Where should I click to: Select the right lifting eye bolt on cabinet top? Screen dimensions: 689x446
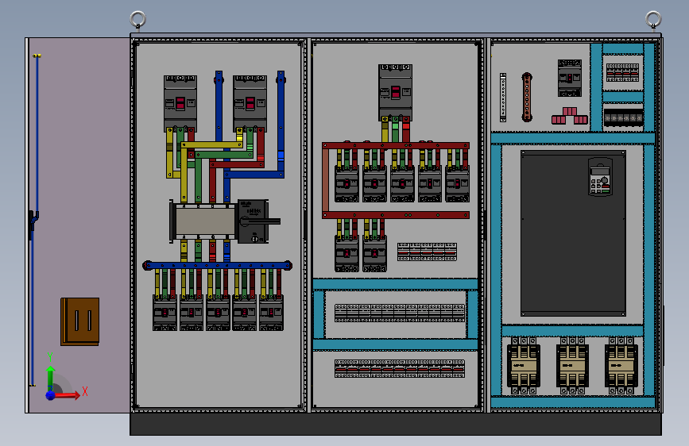pyautogui.click(x=653, y=21)
